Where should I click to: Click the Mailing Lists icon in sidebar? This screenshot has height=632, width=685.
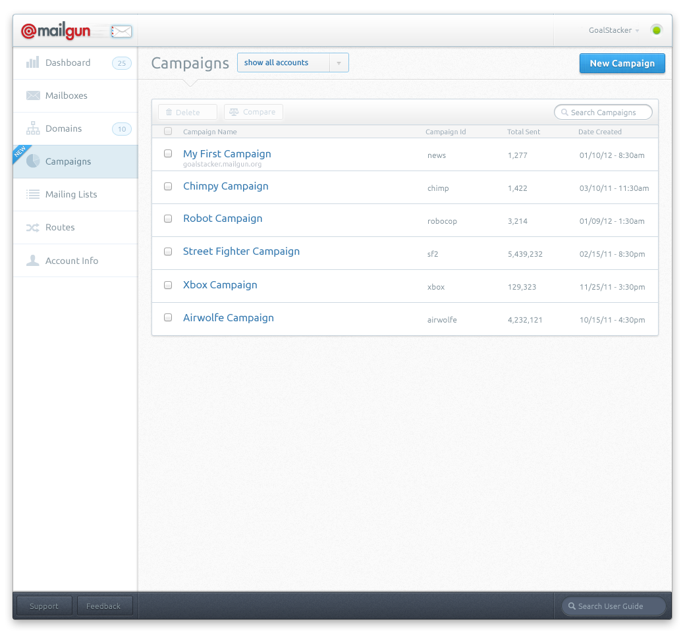[x=33, y=195]
